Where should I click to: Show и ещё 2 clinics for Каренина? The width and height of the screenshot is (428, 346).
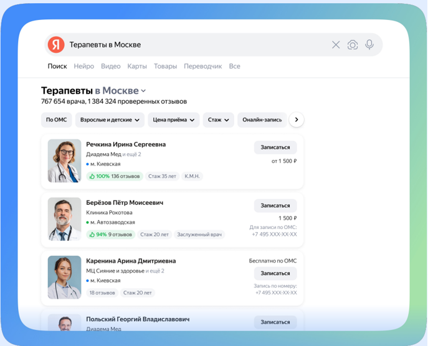(155, 271)
